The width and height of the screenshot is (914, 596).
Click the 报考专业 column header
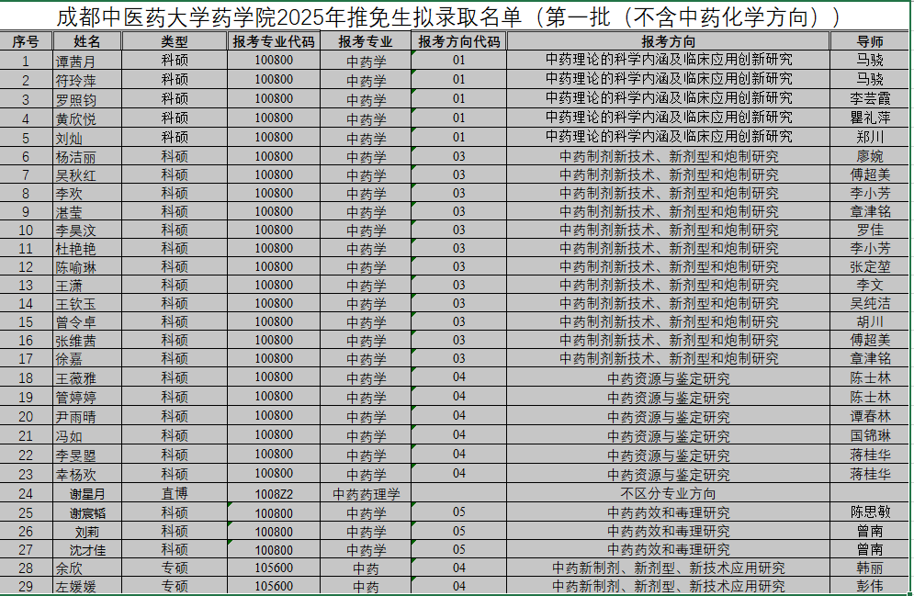pyautogui.click(x=366, y=42)
